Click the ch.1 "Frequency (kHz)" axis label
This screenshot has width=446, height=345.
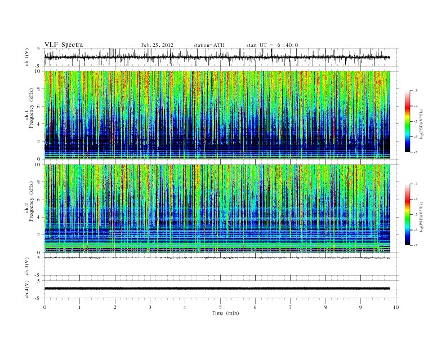32,108
